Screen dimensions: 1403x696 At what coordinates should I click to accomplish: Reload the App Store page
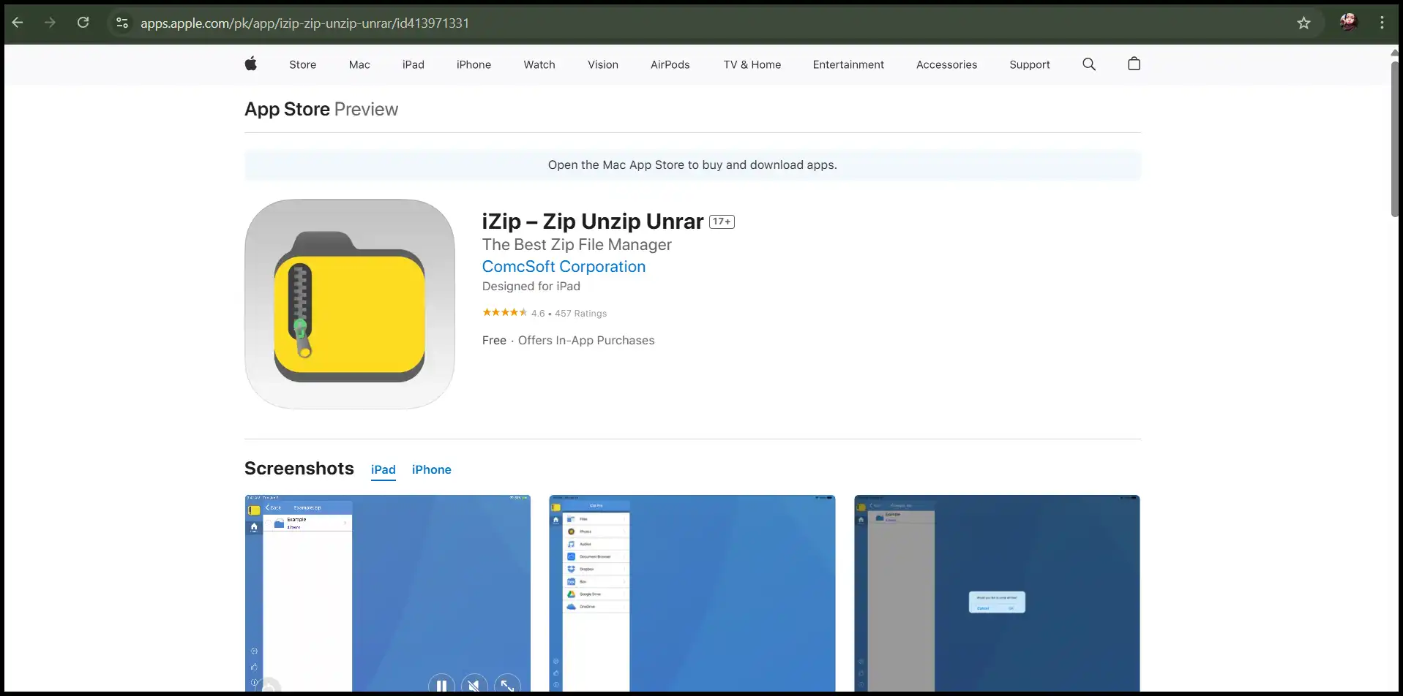(x=83, y=23)
